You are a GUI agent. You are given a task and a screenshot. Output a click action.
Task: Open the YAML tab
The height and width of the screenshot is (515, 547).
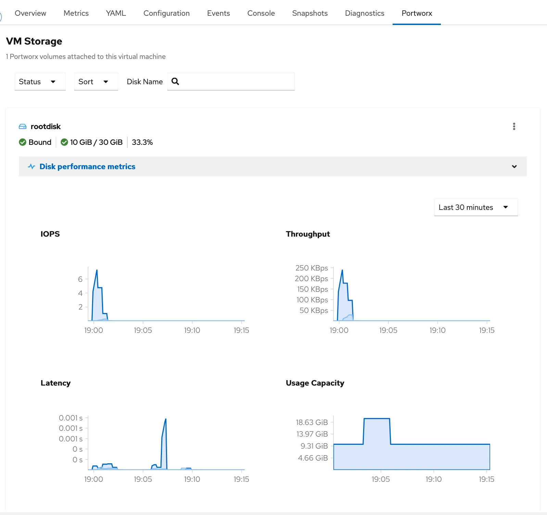116,13
